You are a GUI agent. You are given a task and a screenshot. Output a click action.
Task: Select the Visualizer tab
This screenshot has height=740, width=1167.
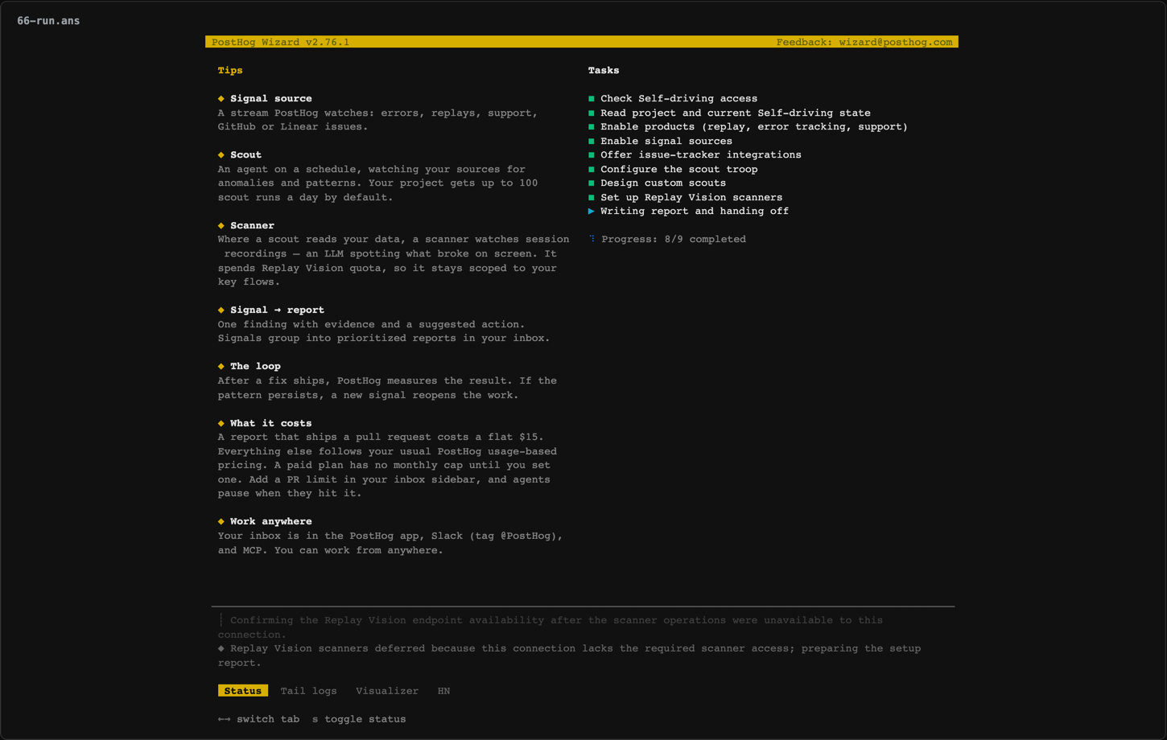(387, 691)
